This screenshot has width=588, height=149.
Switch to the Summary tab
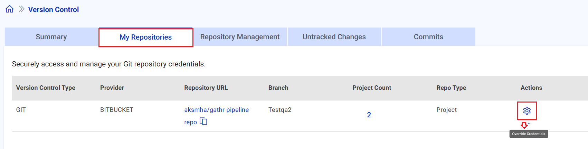pyautogui.click(x=51, y=37)
